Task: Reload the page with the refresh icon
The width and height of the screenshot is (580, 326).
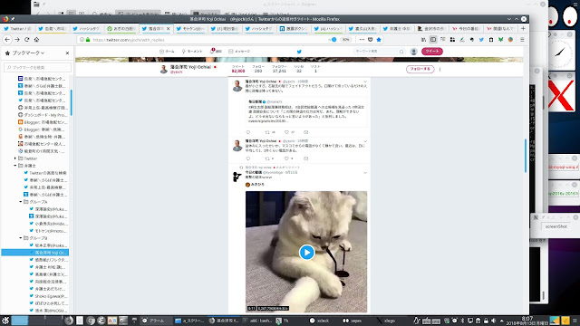Action: point(26,40)
